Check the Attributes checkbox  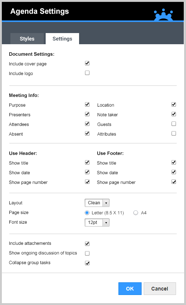click(x=174, y=133)
